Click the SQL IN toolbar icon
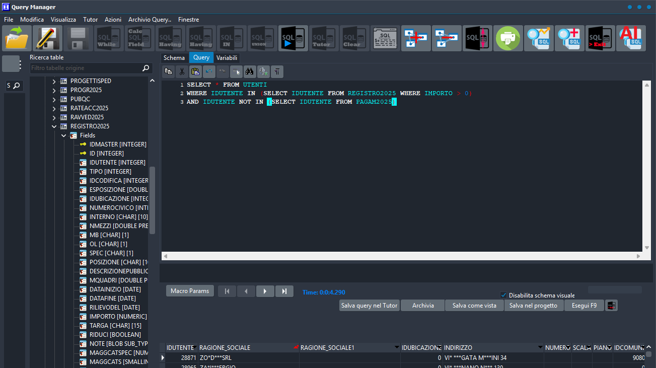Screen dimensions: 656x368 (x=232, y=38)
